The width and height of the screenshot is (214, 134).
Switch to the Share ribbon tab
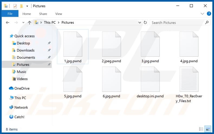click(43, 14)
